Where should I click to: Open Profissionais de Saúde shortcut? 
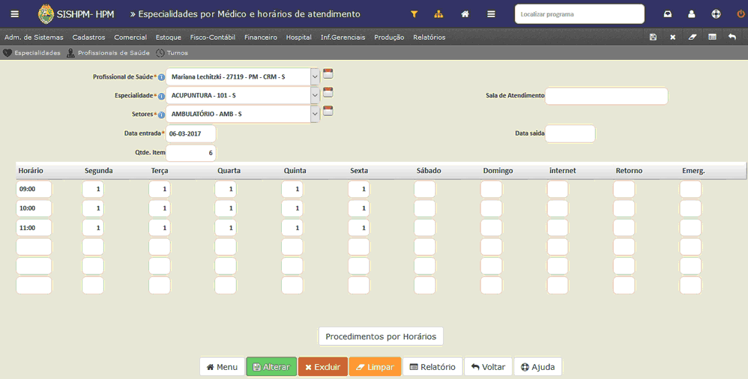click(x=108, y=53)
